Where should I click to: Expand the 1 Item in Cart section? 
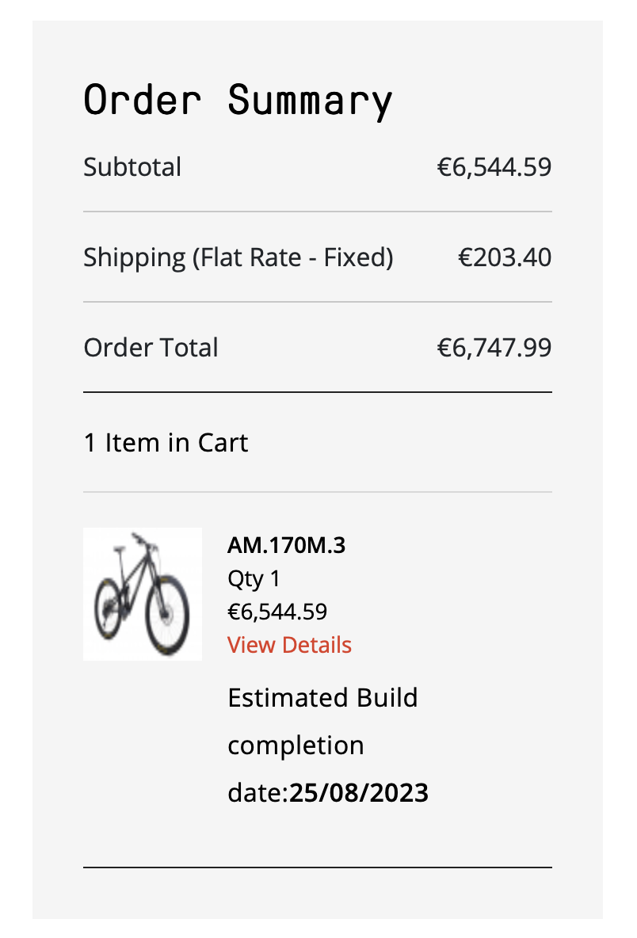pyautogui.click(x=166, y=442)
